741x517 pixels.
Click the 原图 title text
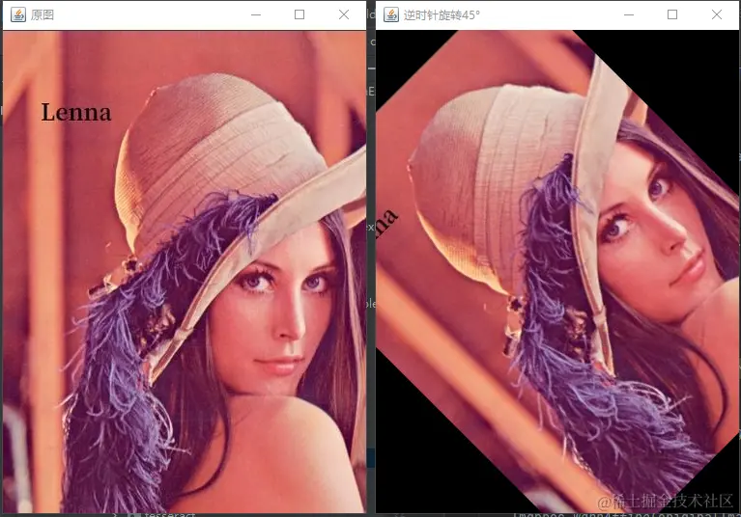[x=43, y=15]
